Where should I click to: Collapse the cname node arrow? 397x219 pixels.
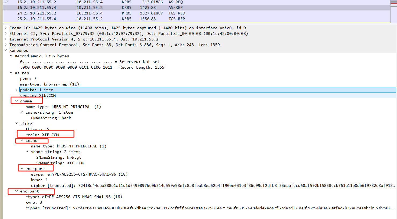[16, 101]
